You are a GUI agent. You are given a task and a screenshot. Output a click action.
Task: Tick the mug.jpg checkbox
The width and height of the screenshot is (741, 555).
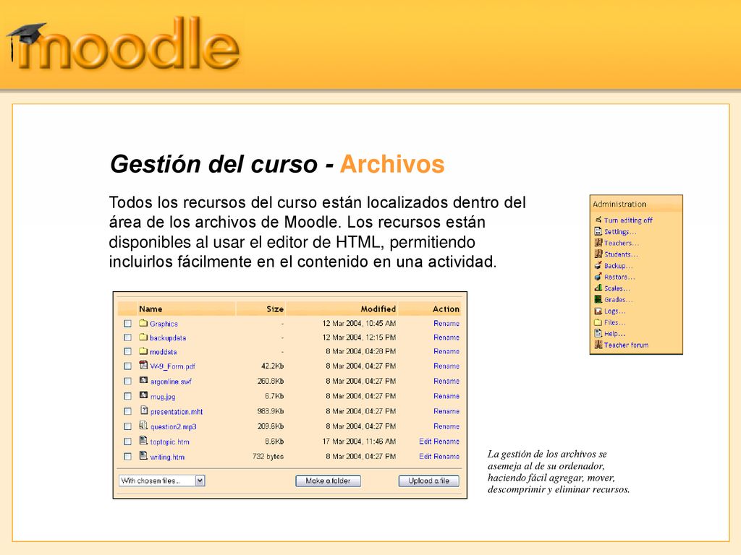127,397
